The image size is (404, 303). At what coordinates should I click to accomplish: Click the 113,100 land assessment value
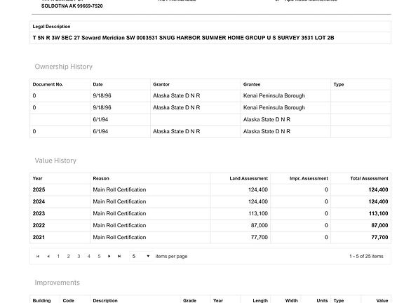coord(258,214)
